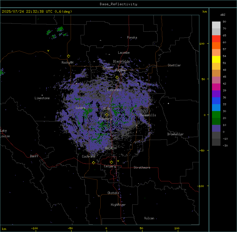Click the Vulcan label
This screenshot has width=237, height=232.
(149, 218)
